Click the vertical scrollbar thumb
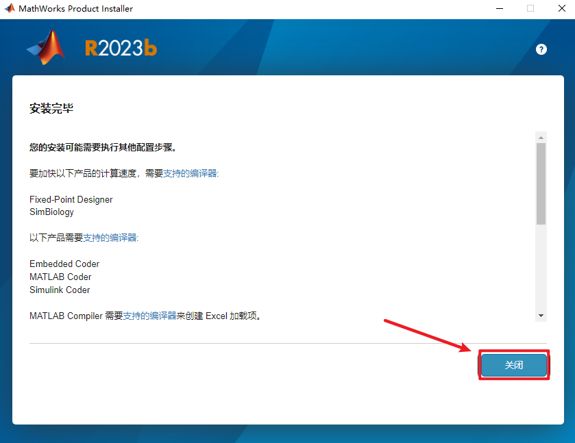Image resolution: width=575 pixels, height=443 pixels. [x=541, y=182]
